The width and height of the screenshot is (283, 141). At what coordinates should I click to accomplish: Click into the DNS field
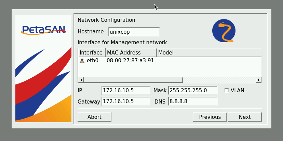coord(193,101)
